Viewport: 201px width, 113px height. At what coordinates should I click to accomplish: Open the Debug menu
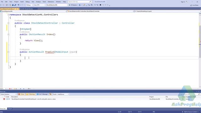pos(27,2)
